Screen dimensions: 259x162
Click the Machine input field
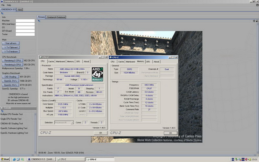(x=25, y=21)
